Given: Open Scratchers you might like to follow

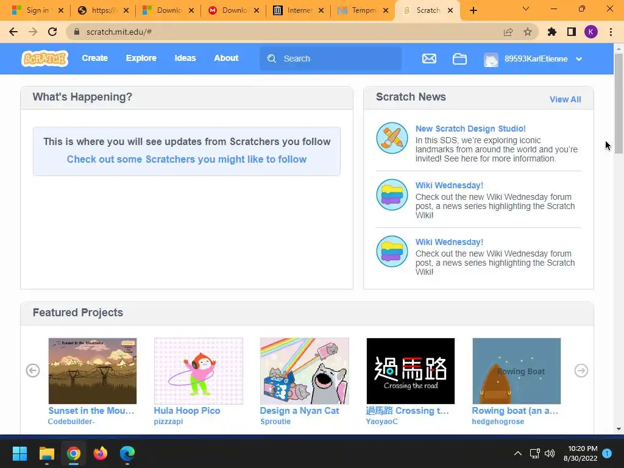Looking at the screenshot, I should [186, 159].
